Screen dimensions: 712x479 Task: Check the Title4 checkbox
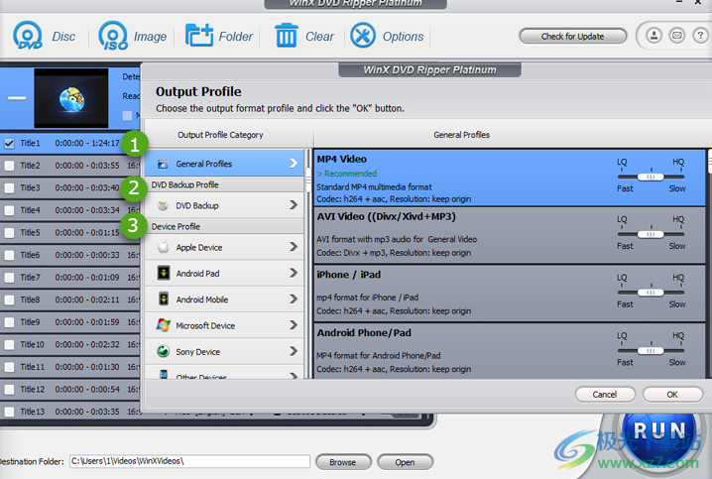tap(9, 210)
